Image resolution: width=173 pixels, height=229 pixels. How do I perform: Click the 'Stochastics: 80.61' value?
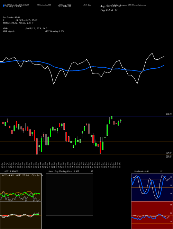(11, 17)
